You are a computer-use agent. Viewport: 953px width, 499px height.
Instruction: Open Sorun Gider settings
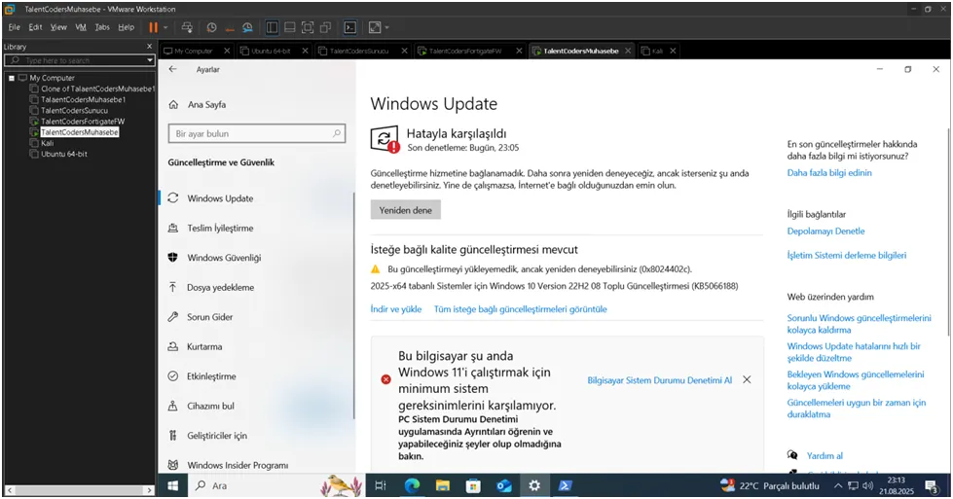coord(209,317)
